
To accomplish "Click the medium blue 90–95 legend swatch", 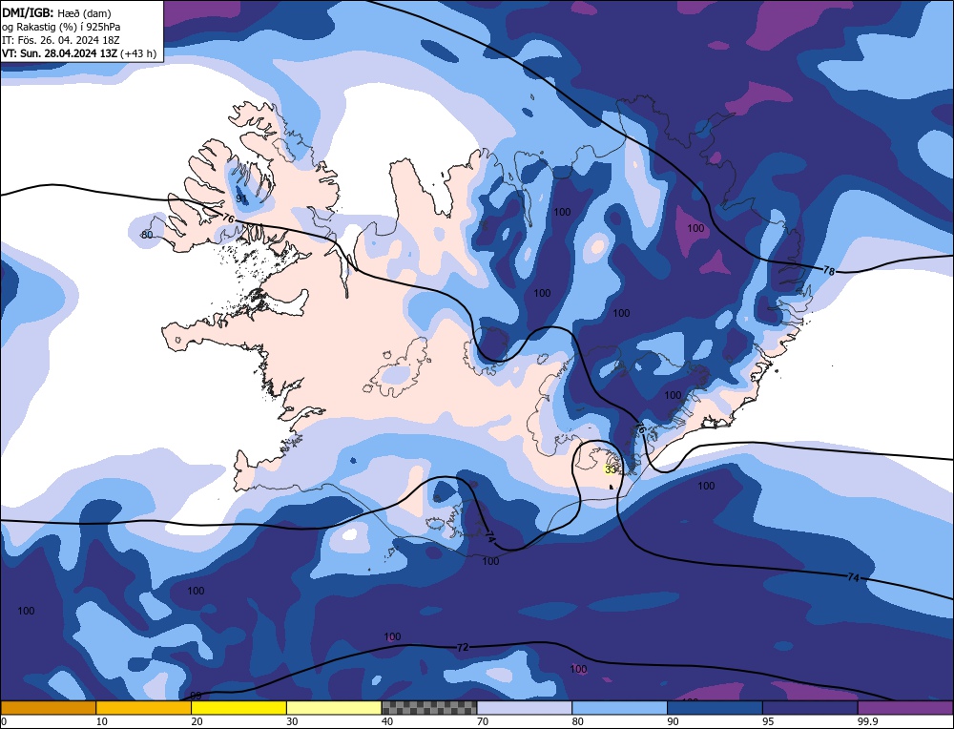I will (715, 708).
